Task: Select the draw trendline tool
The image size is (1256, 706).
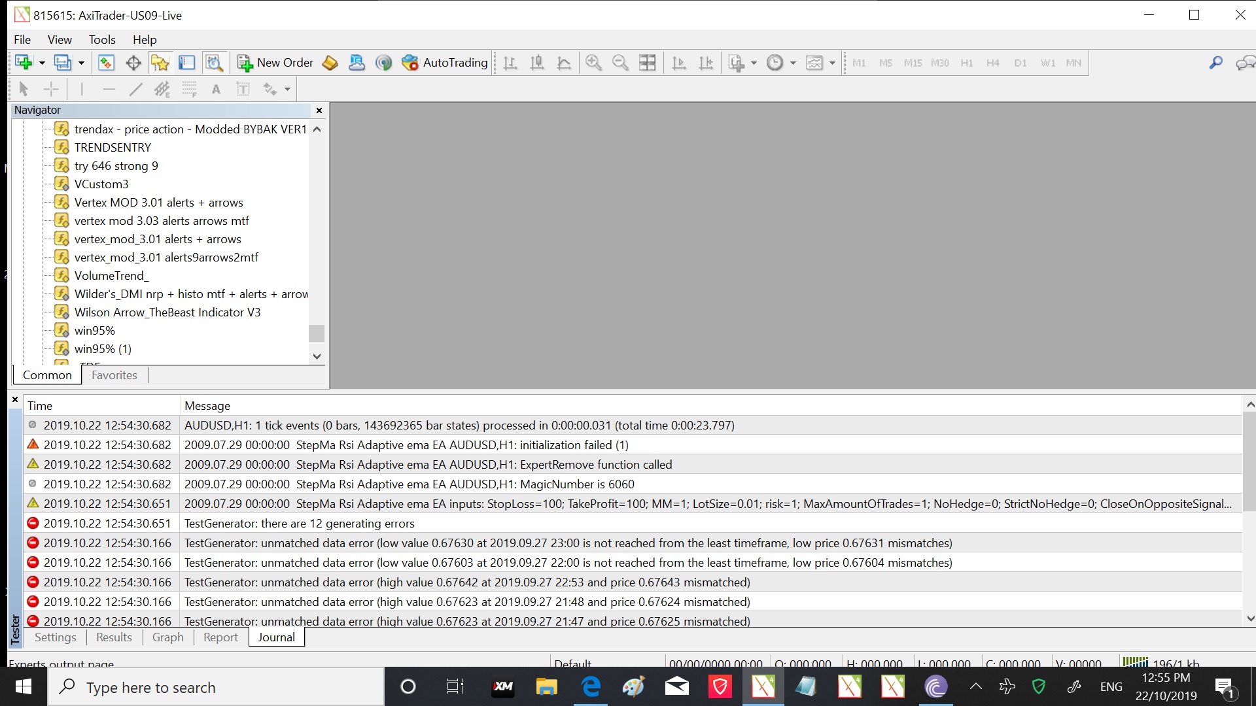Action: [x=135, y=90]
